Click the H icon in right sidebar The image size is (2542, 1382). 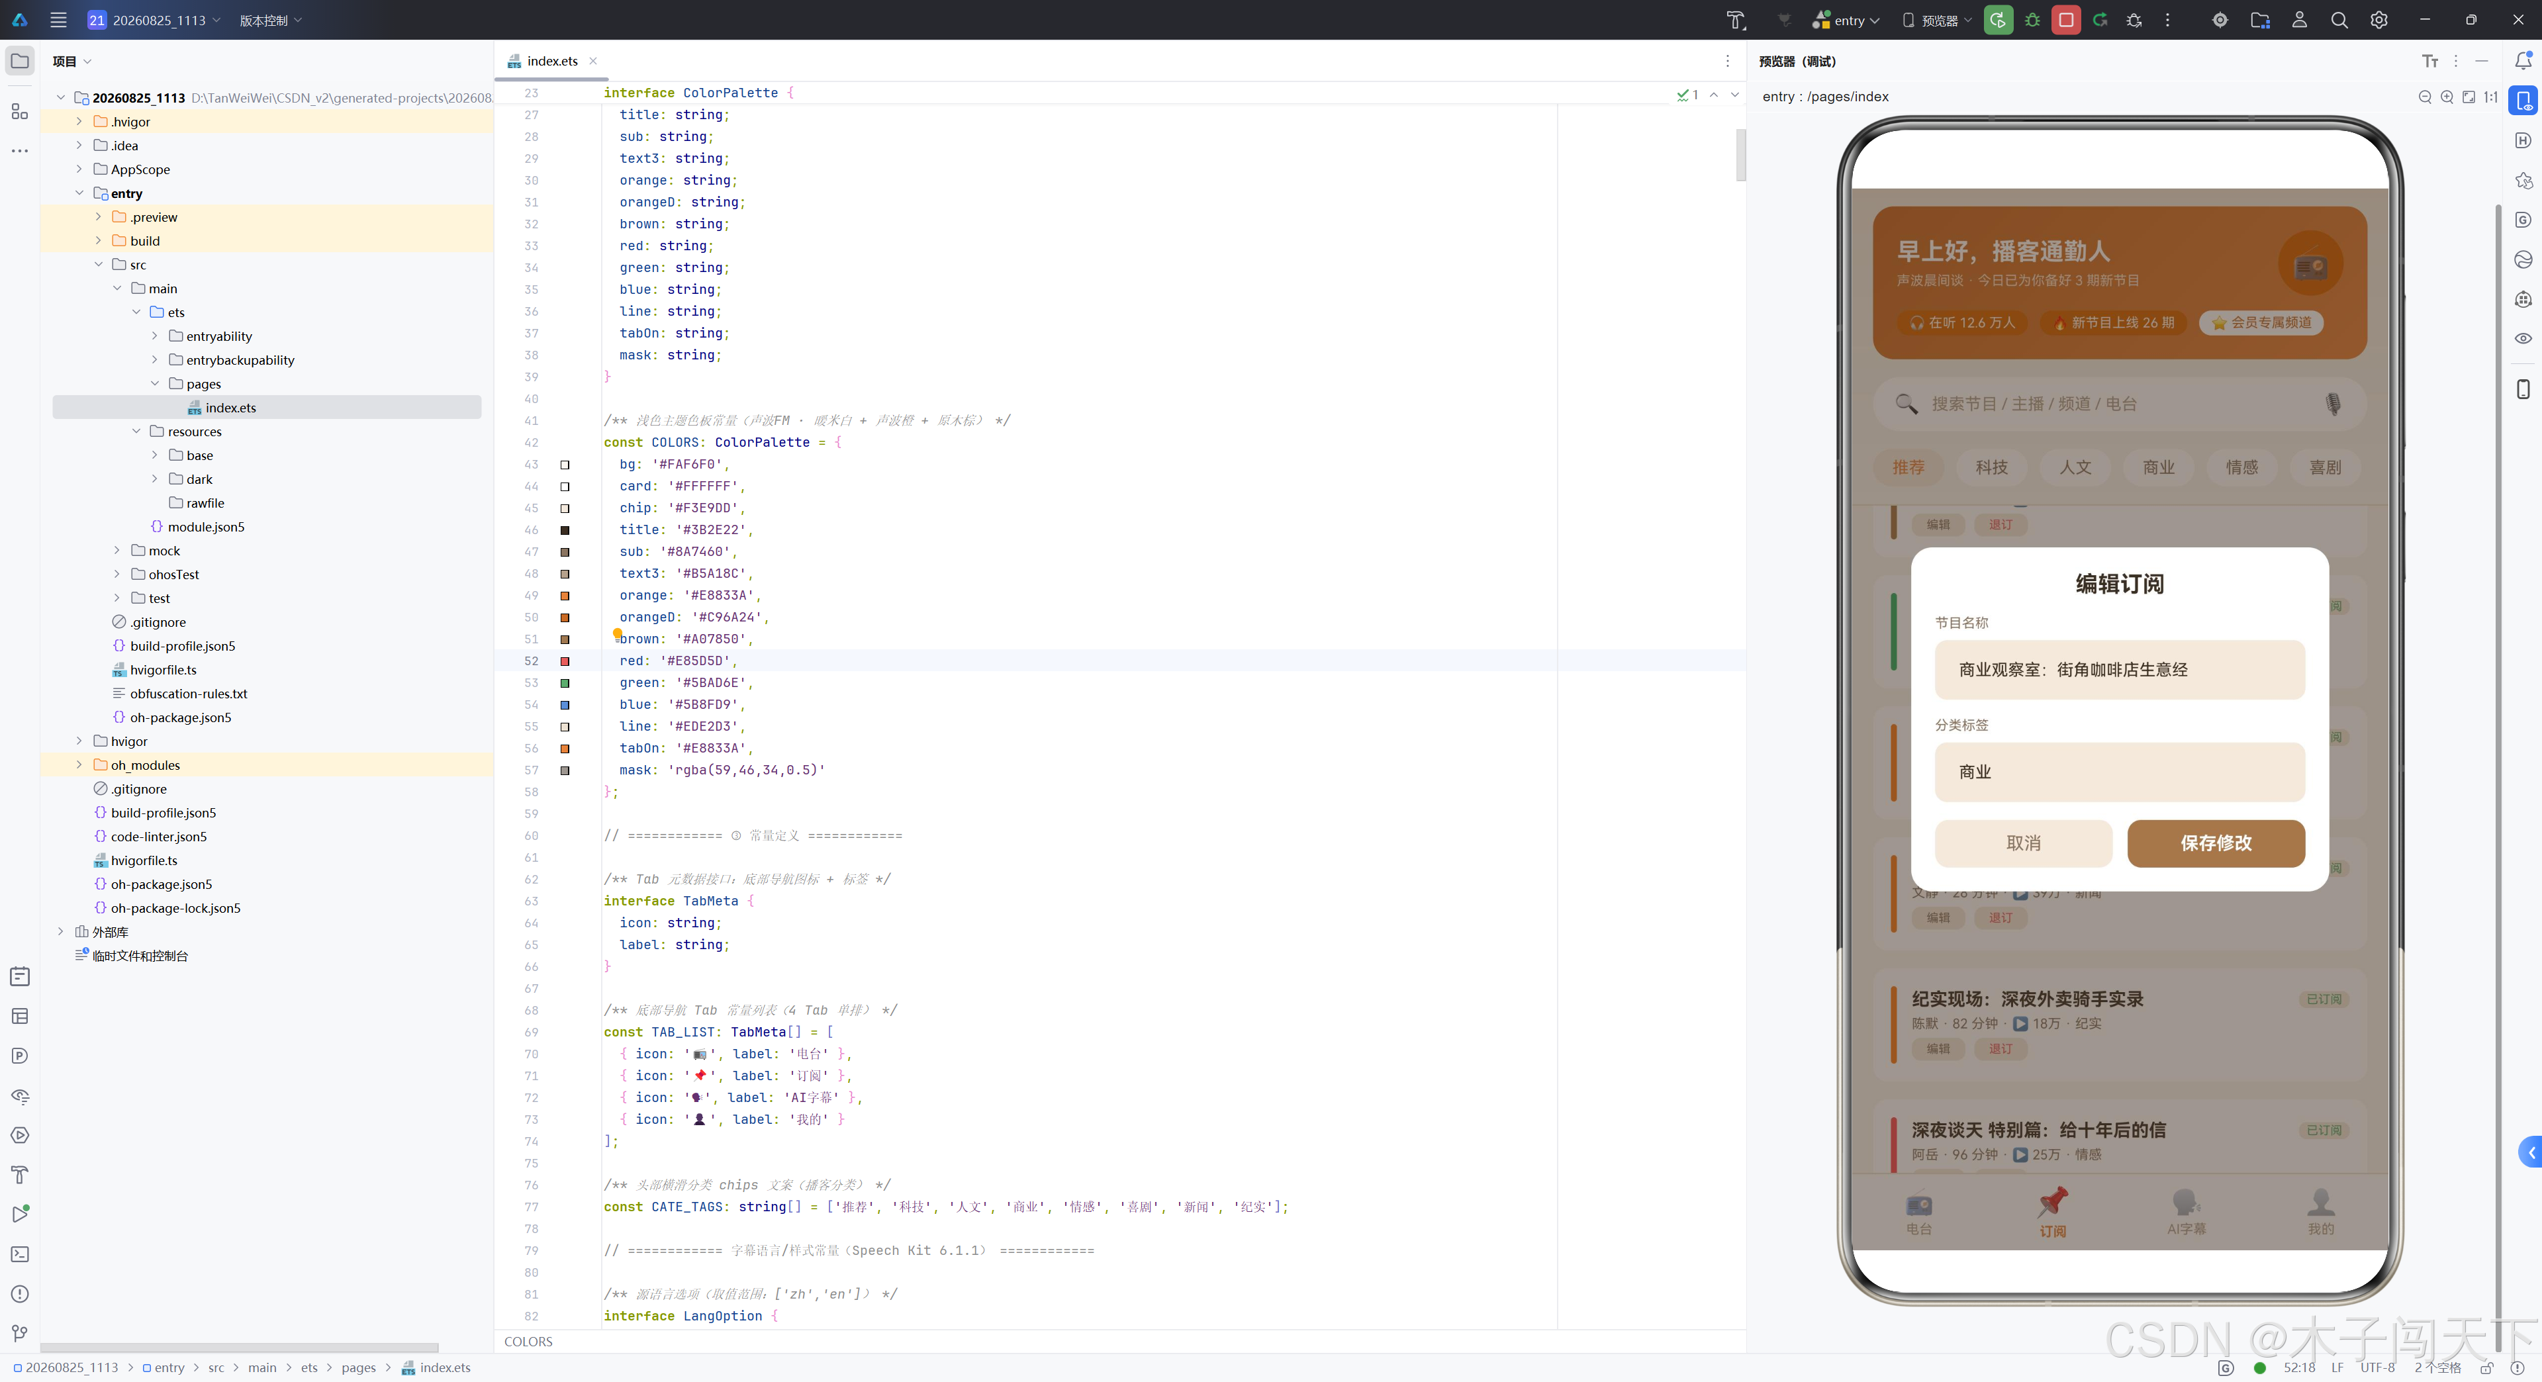pyautogui.click(x=2522, y=140)
